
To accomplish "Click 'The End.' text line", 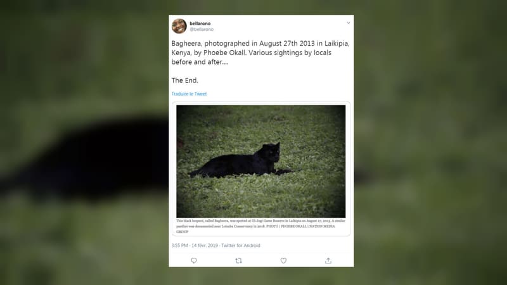I will click(184, 80).
